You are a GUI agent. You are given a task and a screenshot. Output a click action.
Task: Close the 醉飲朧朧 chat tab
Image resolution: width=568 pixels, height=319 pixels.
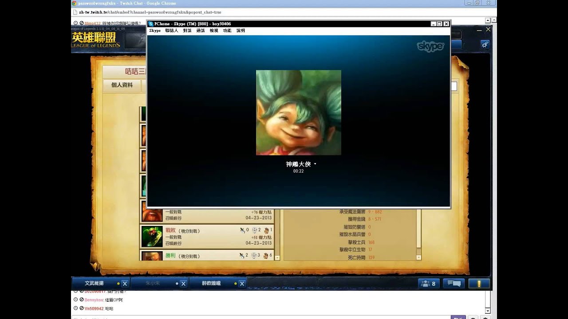click(x=242, y=284)
